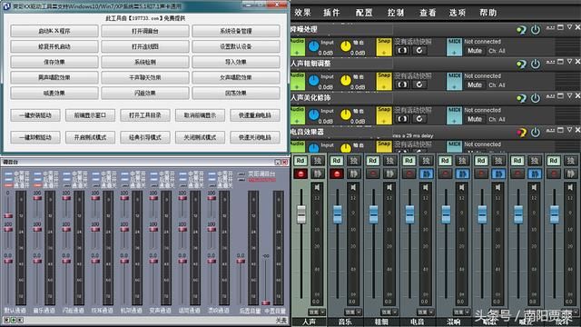The image size is (581, 327).
Task: Open dropdown below 人声 channel fader
Action: coord(317,312)
